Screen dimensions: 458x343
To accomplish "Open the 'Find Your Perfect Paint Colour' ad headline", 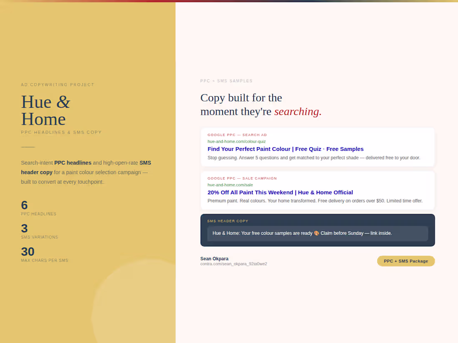I will click(285, 149).
